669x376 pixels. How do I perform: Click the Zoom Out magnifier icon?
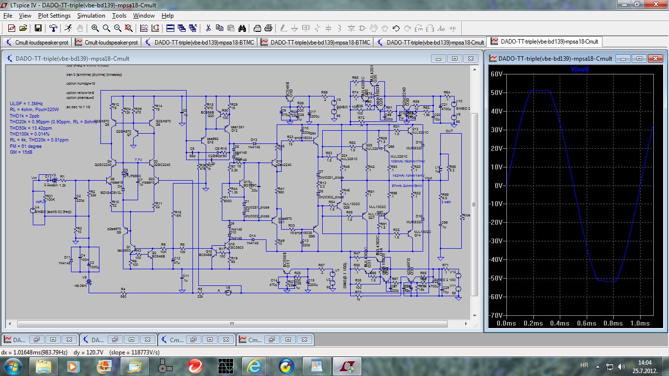(x=118, y=28)
